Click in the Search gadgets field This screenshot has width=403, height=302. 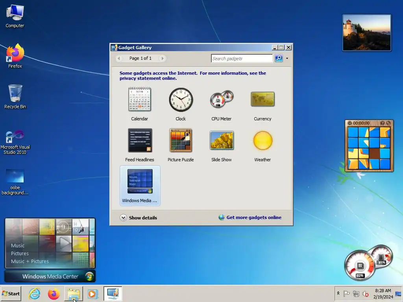pyautogui.click(x=242, y=58)
